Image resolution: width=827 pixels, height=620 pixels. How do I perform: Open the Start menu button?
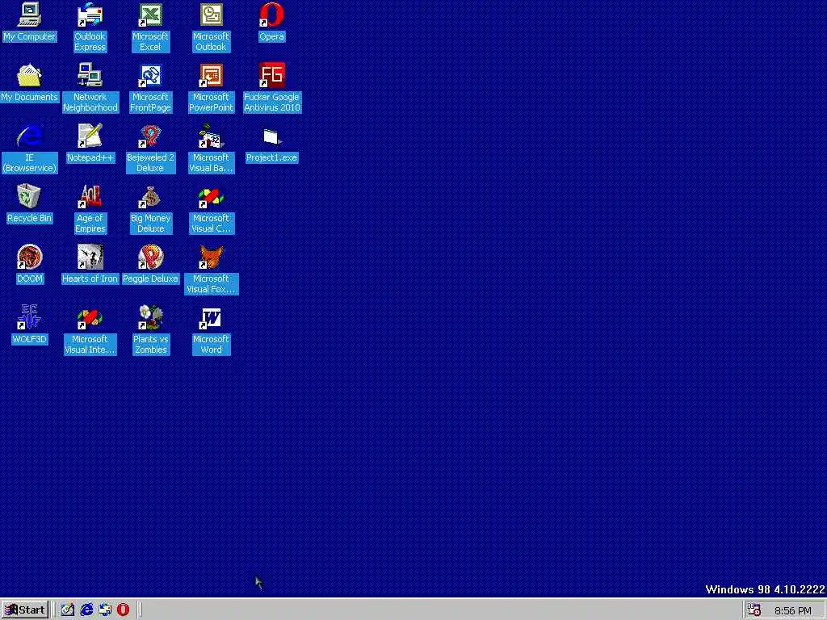(x=25, y=610)
